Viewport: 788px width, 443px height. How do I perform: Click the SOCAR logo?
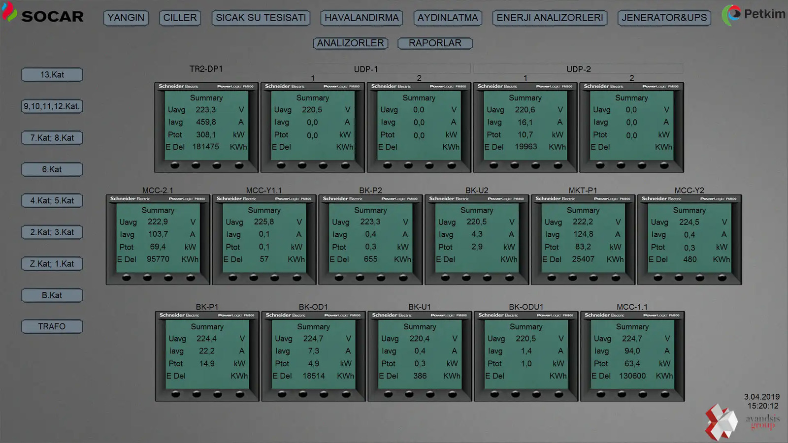pyautogui.click(x=43, y=15)
